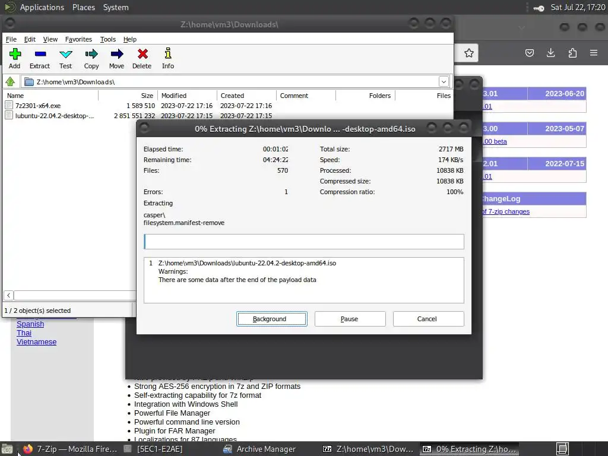Go up one folder with green arrow

point(11,81)
